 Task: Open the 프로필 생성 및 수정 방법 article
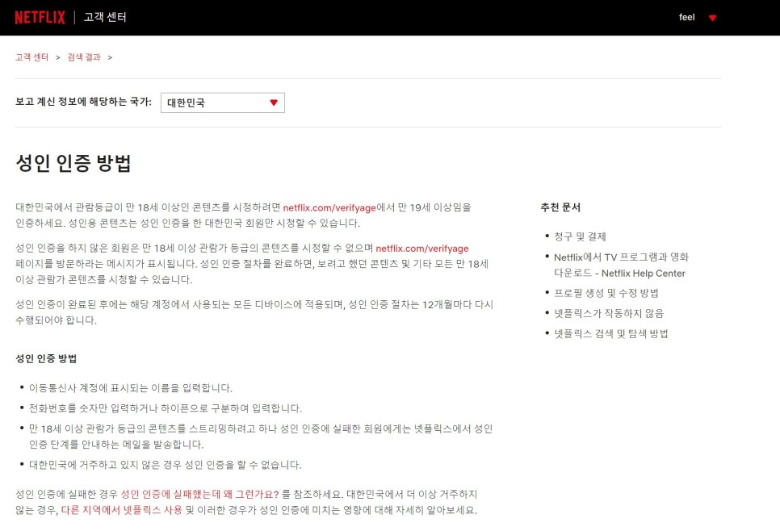[x=606, y=293]
